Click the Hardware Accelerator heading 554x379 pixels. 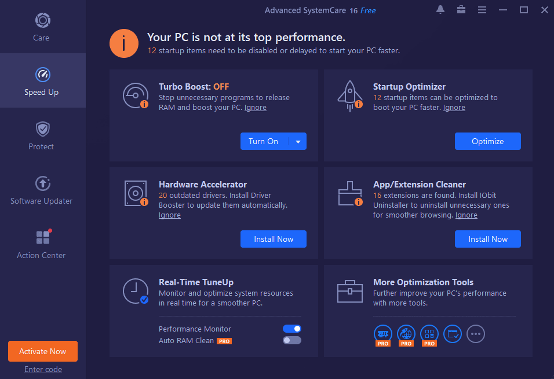[203, 185]
